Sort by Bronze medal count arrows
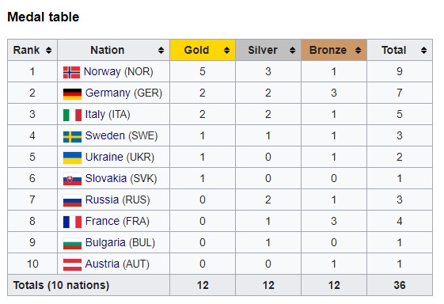Viewport: 444px width, 304px height. click(x=358, y=51)
